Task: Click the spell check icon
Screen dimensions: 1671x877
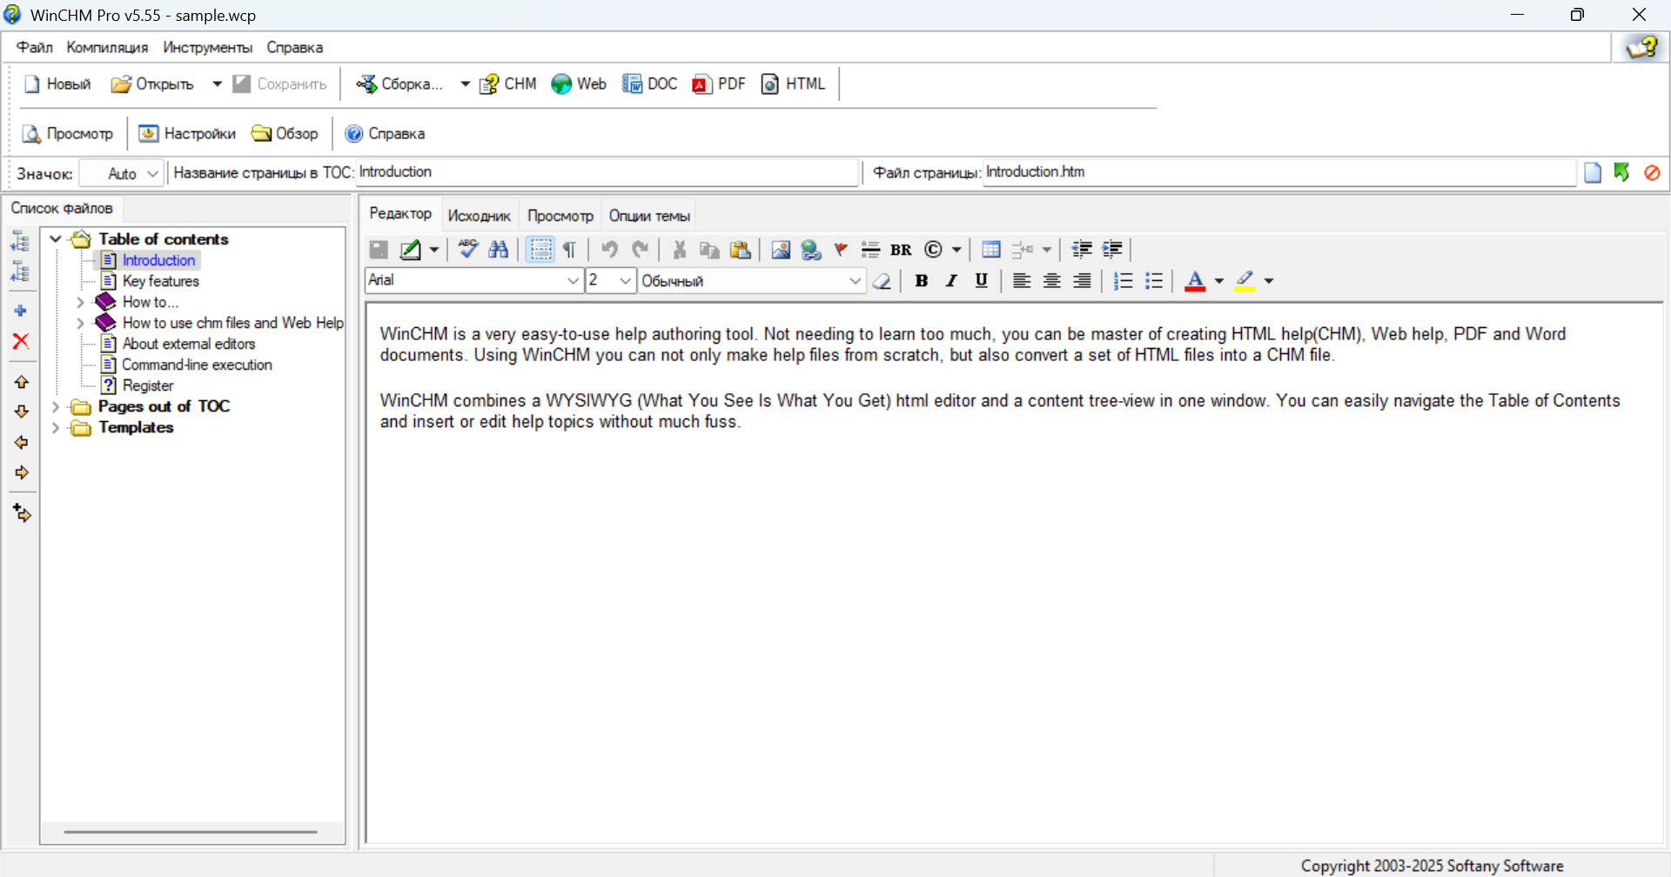Action: [x=468, y=250]
